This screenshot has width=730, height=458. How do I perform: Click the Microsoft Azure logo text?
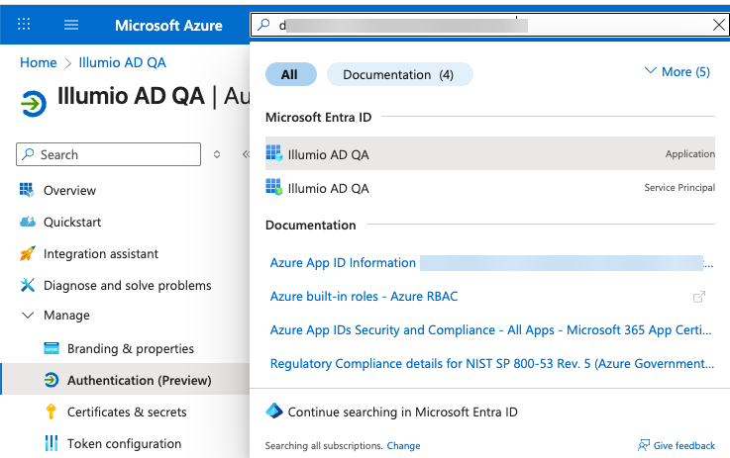[x=168, y=26]
